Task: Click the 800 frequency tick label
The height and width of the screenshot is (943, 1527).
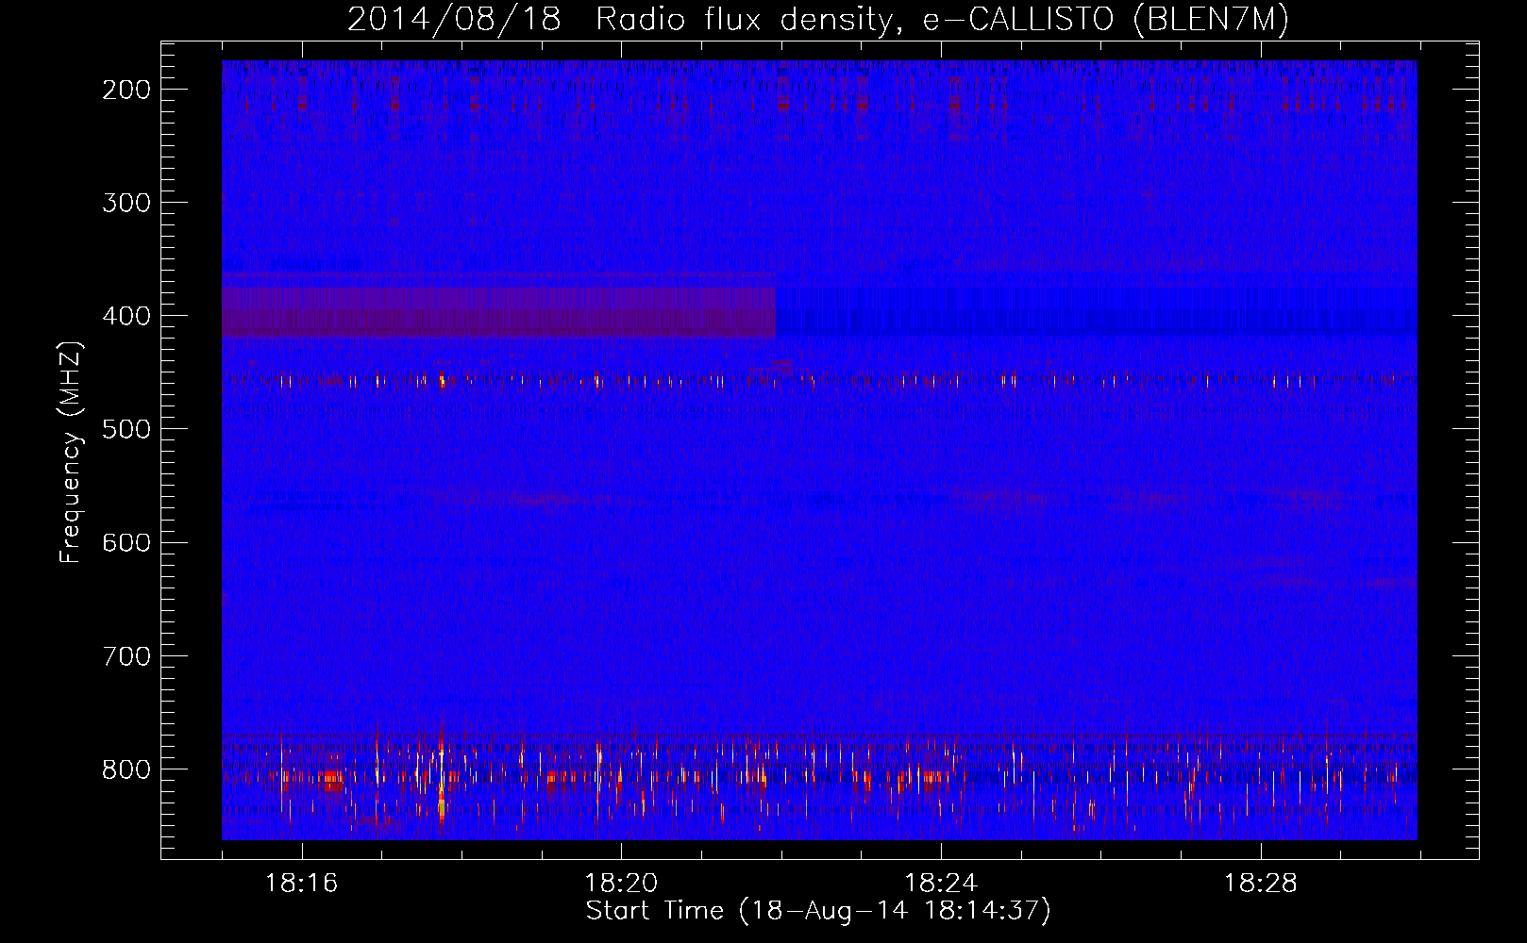Action: (x=126, y=769)
